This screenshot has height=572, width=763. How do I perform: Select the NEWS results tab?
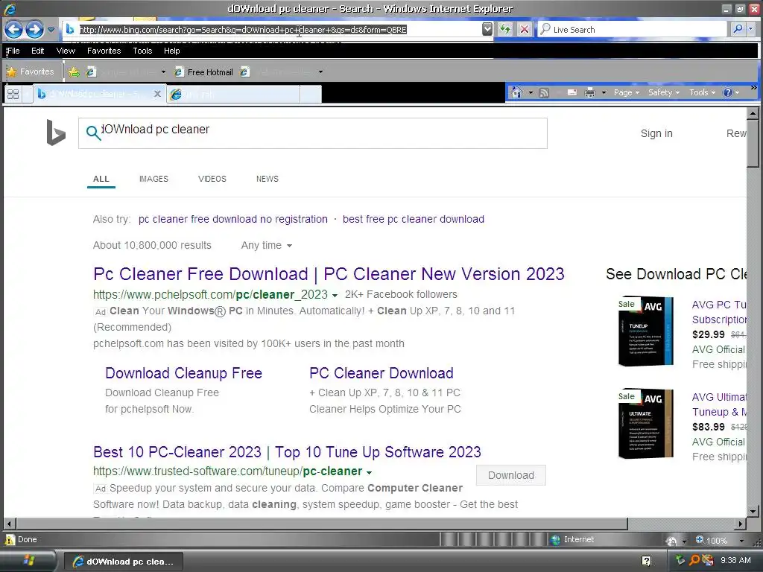pyautogui.click(x=267, y=179)
